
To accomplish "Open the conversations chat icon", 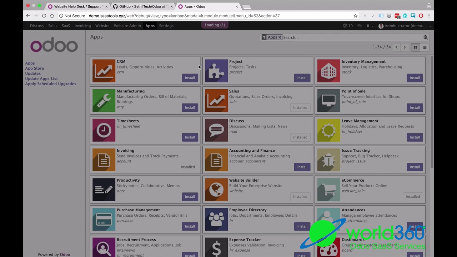I will pos(359,26).
